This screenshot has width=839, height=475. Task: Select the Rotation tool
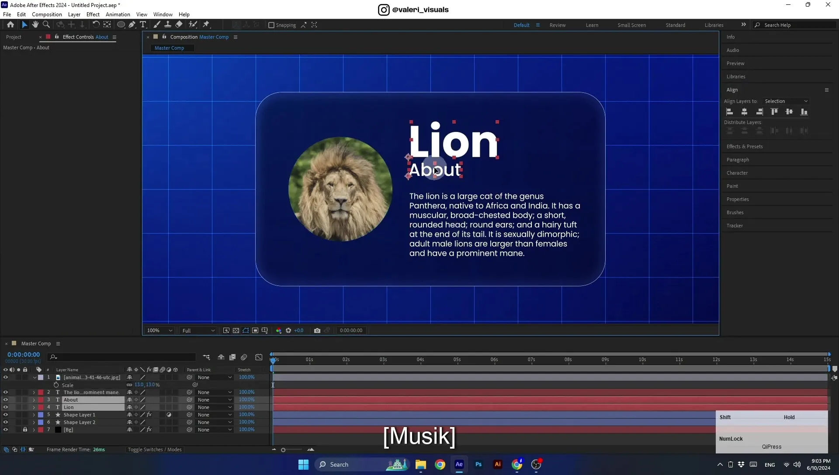tap(96, 25)
